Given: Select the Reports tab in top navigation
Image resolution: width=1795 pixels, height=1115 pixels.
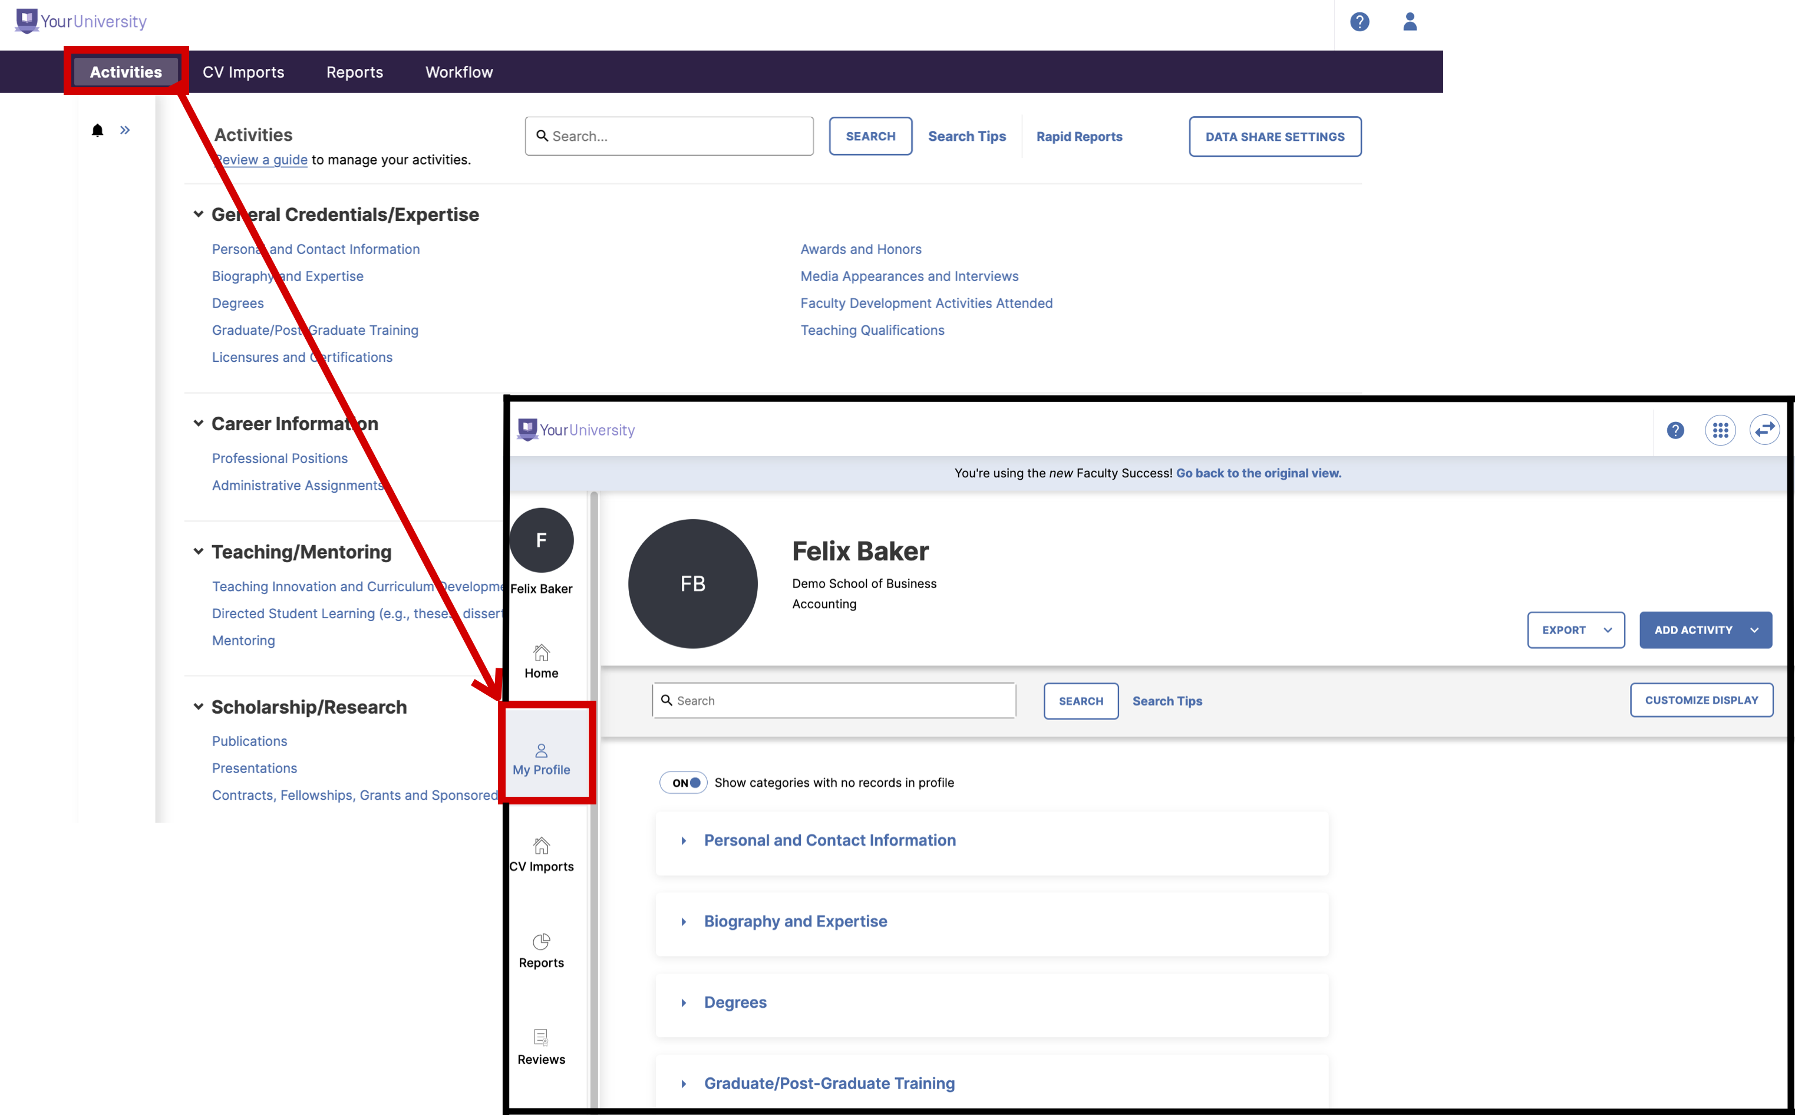Looking at the screenshot, I should click(355, 71).
